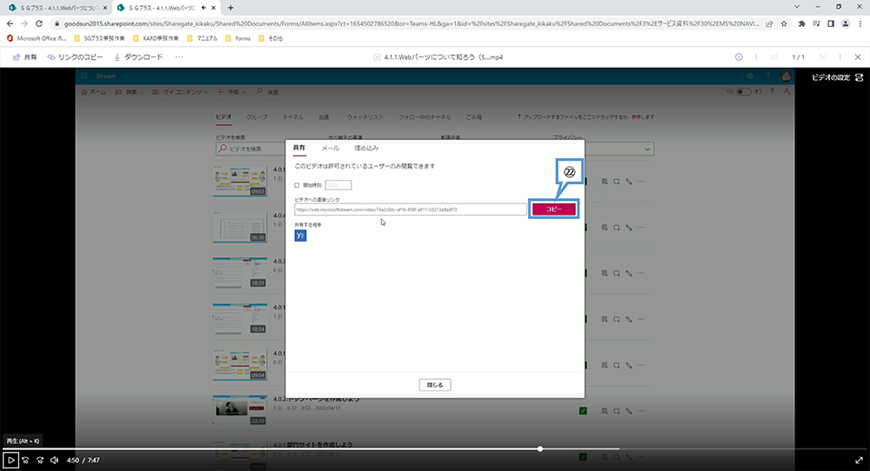Viewport: 870px width, 471px height.
Task: Tick the 開始時刻 checkbox in the dialog
Action: [x=297, y=185]
